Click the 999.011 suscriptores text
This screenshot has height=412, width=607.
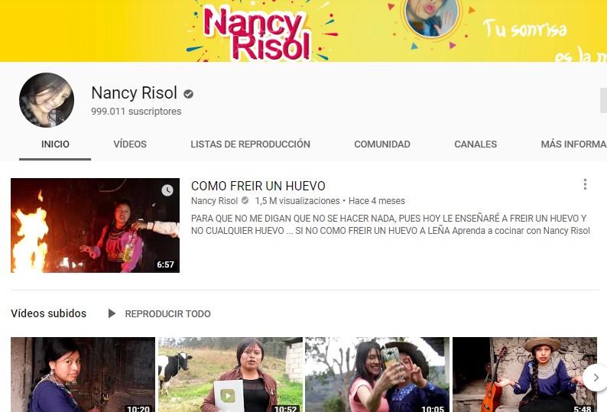click(136, 112)
